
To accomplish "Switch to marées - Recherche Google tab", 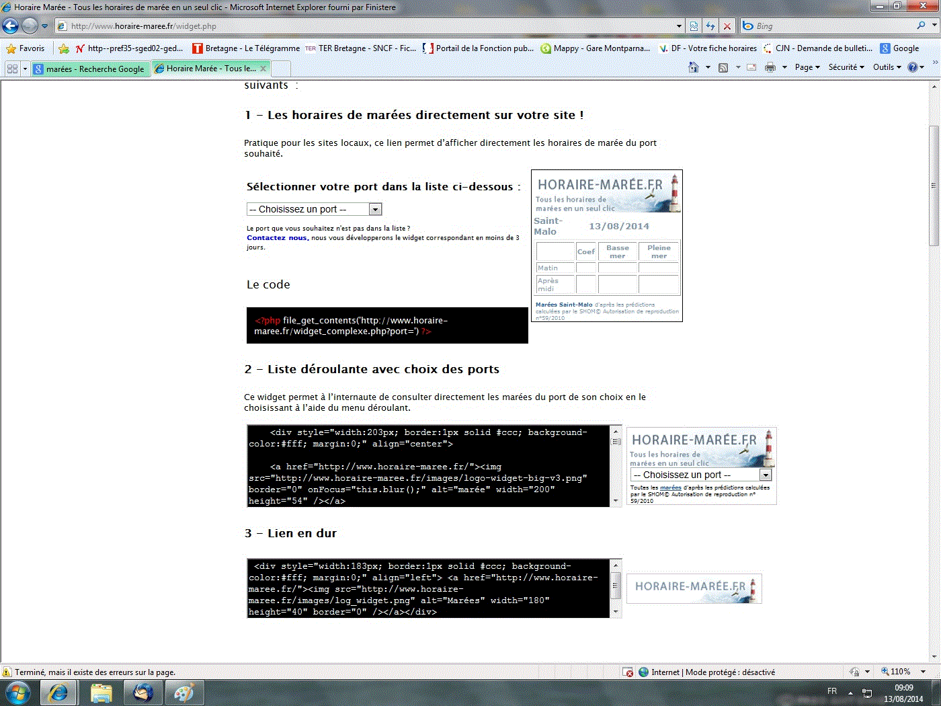I will [x=90, y=69].
